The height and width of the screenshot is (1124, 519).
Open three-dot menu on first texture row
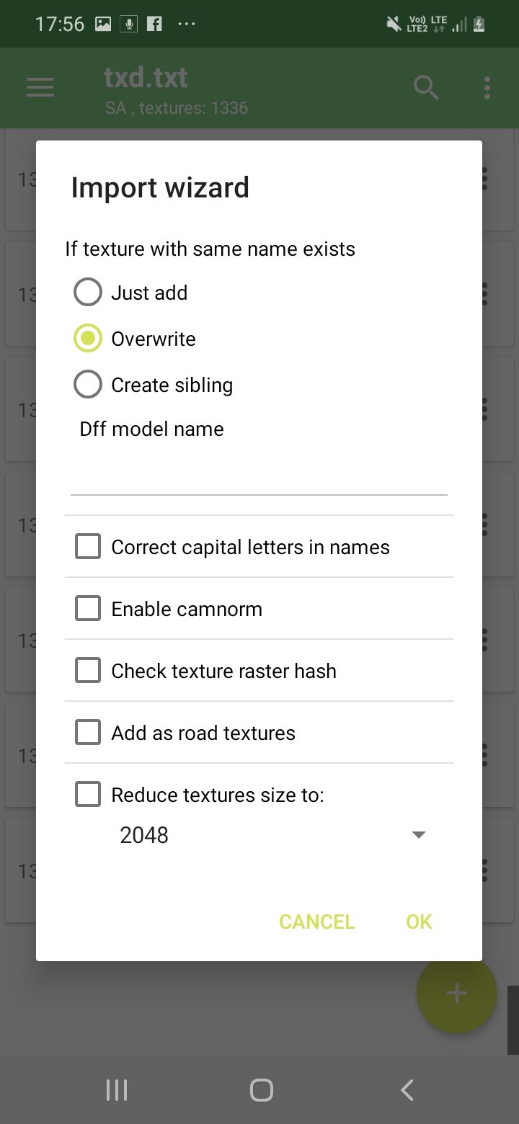click(484, 179)
